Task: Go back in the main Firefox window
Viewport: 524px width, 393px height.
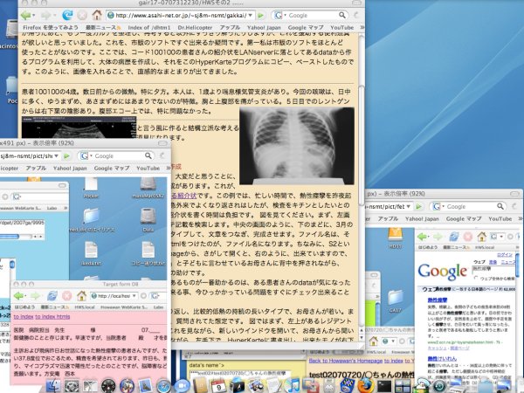Action: [x=25, y=15]
